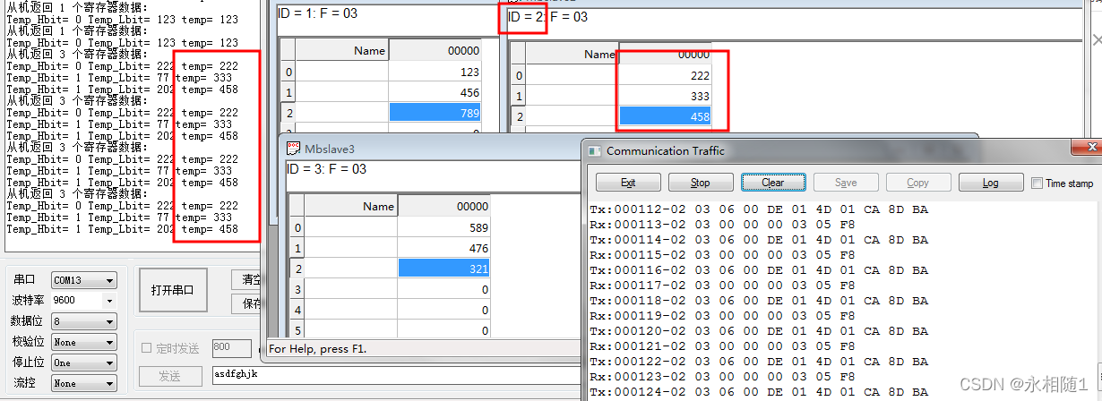Select cell value 222 in ID 2 slave
This screenshot has width=1102, height=401.
[x=666, y=75]
